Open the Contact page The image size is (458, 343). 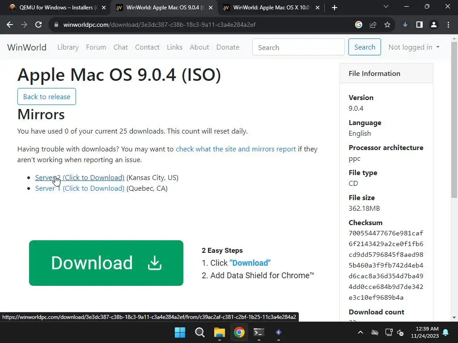(x=147, y=47)
